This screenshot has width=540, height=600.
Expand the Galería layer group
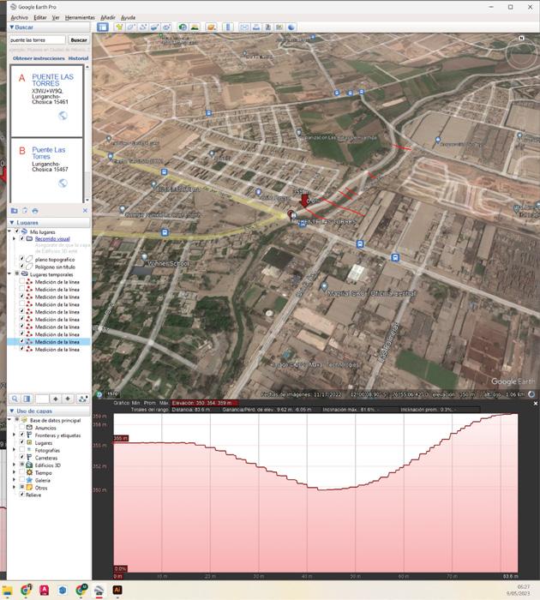15,480
